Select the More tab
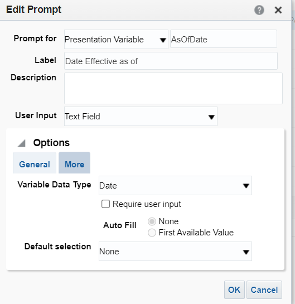295x304 pixels. pyautogui.click(x=74, y=163)
